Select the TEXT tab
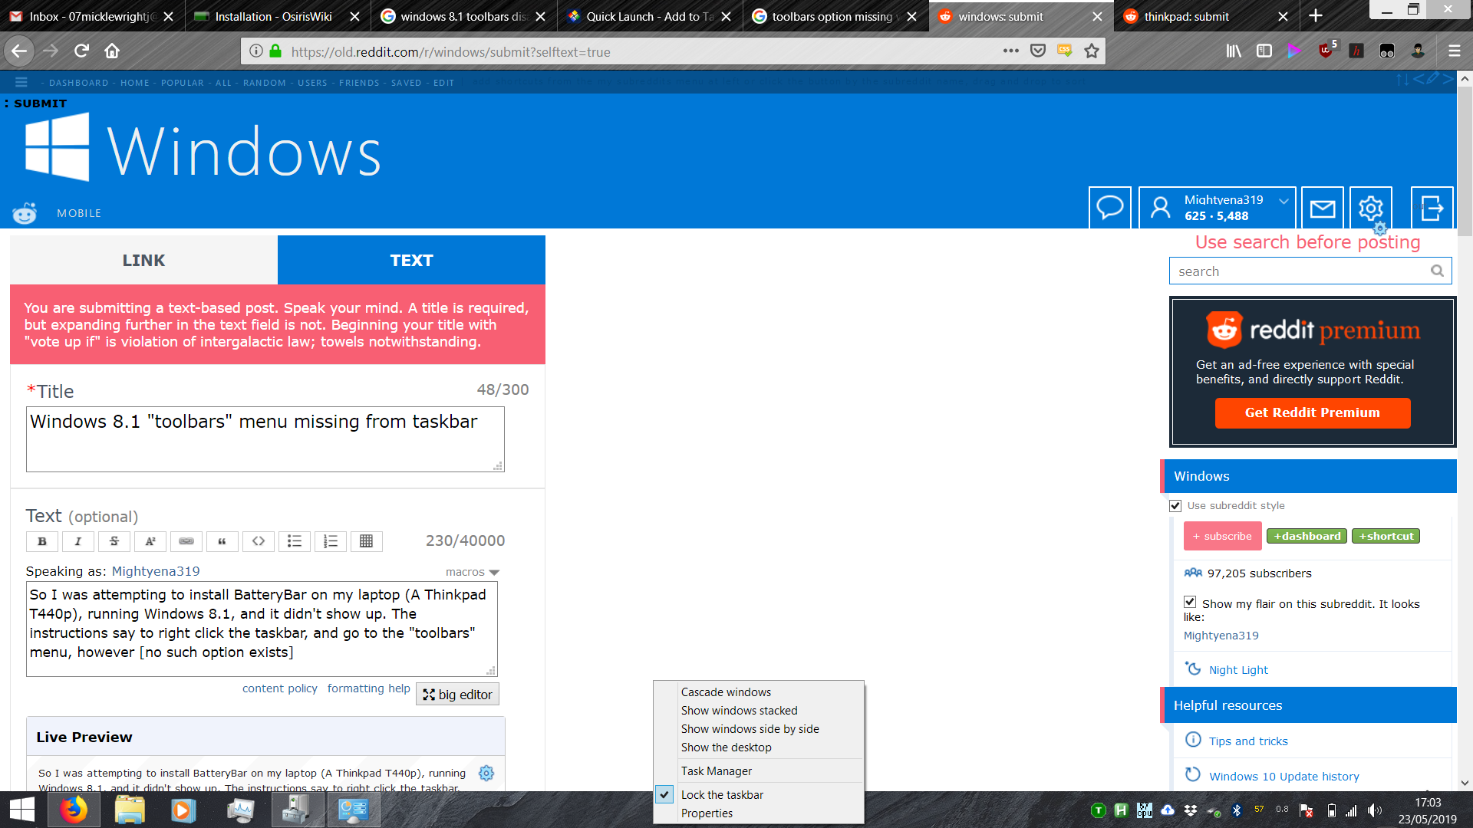This screenshot has width=1473, height=828. 411,261
